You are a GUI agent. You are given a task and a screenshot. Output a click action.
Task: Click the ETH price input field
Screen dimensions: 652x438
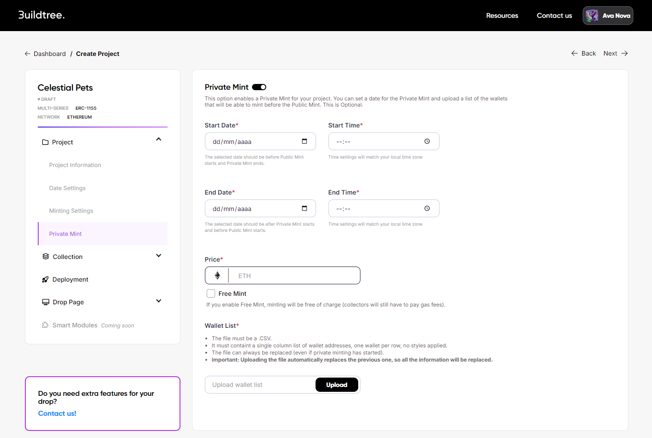tap(293, 276)
